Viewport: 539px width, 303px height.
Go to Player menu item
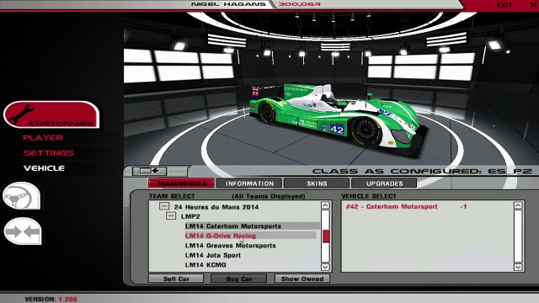point(43,138)
